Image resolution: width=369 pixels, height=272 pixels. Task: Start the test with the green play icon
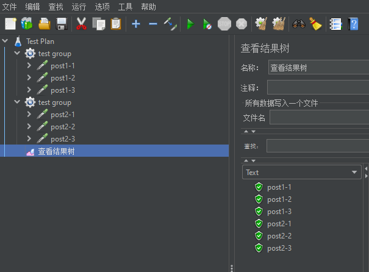190,24
